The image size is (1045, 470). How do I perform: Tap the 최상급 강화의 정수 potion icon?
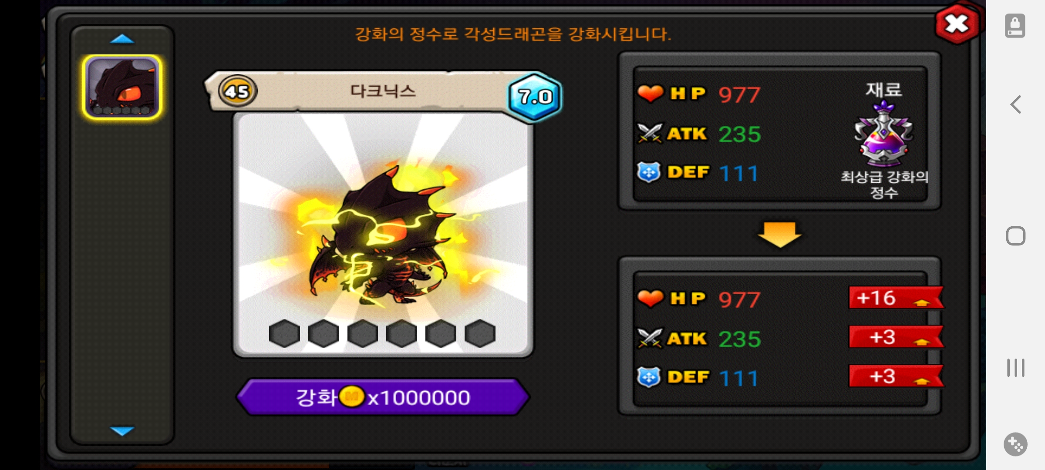pyautogui.click(x=883, y=133)
